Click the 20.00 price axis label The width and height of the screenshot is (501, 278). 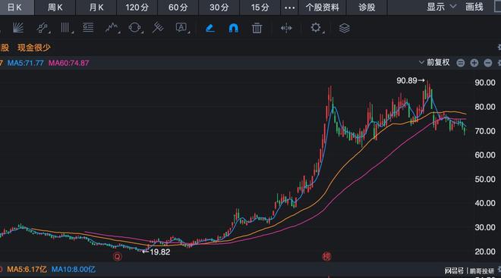(485, 251)
